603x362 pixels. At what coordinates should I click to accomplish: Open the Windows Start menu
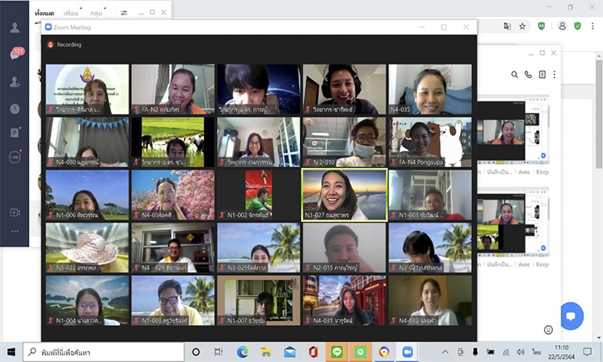pyautogui.click(x=11, y=352)
